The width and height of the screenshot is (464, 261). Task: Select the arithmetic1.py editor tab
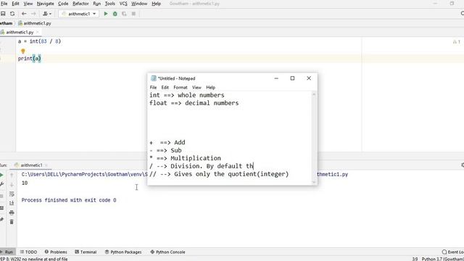coord(20,32)
